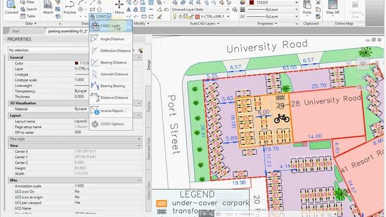386x217 pixels.
Task: Select the rotate modify tool
Action: click(x=136, y=2)
